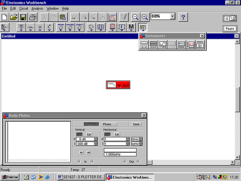Click the Display Graphs toolbar icon
Image resolution: width=241 pixels, height=181 pixels.
112,17
